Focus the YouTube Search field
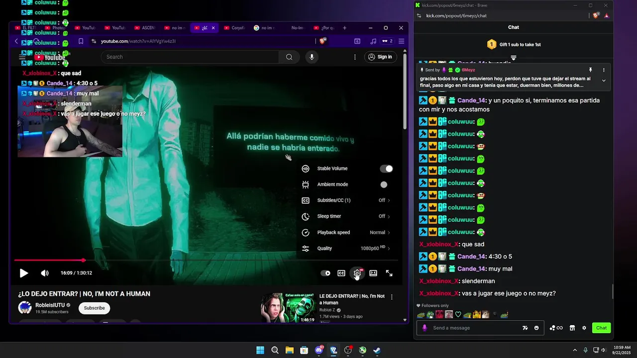 [x=190, y=57]
